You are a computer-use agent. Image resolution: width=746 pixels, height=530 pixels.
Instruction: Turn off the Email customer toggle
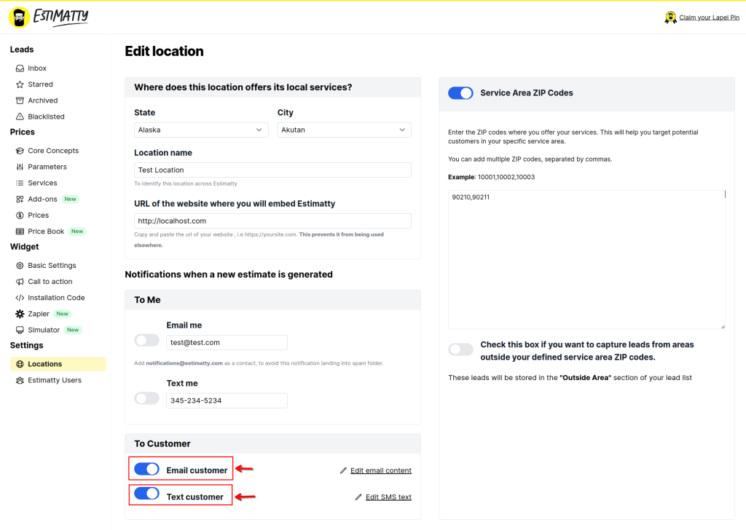[146, 470]
